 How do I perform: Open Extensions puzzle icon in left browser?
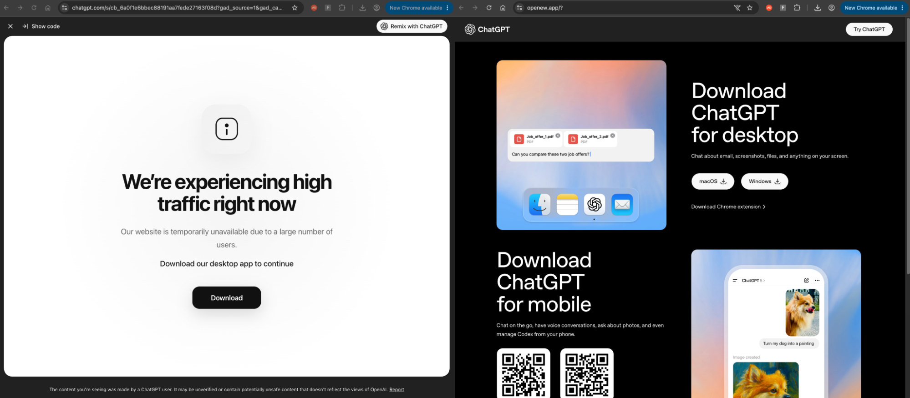(x=342, y=8)
